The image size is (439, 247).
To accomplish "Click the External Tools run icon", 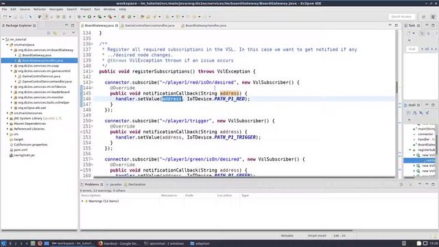I will point(110,16).
